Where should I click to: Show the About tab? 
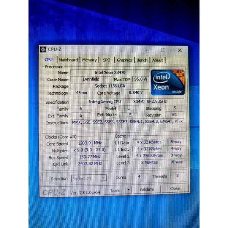click(157, 60)
